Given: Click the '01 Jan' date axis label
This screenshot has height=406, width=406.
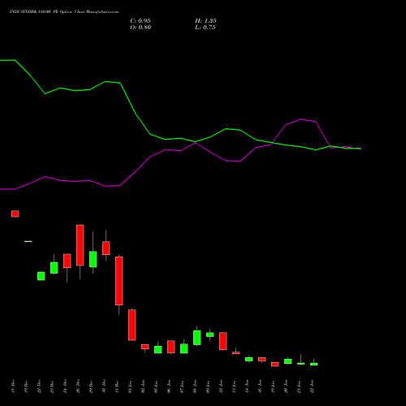Looking at the screenshot, I should click(x=130, y=387).
